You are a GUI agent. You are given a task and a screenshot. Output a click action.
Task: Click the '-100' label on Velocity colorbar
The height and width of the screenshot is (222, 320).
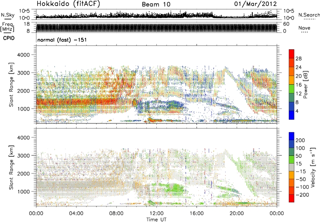[x=302, y=187]
